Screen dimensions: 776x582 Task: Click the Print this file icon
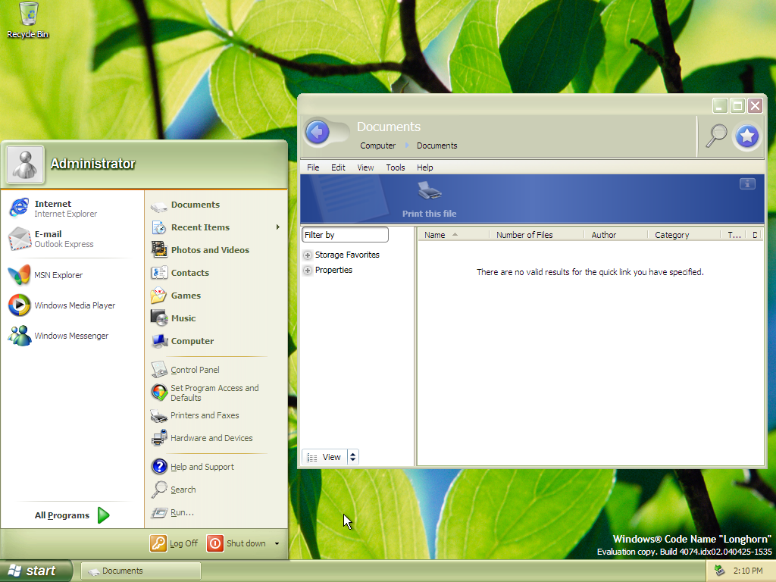click(429, 191)
